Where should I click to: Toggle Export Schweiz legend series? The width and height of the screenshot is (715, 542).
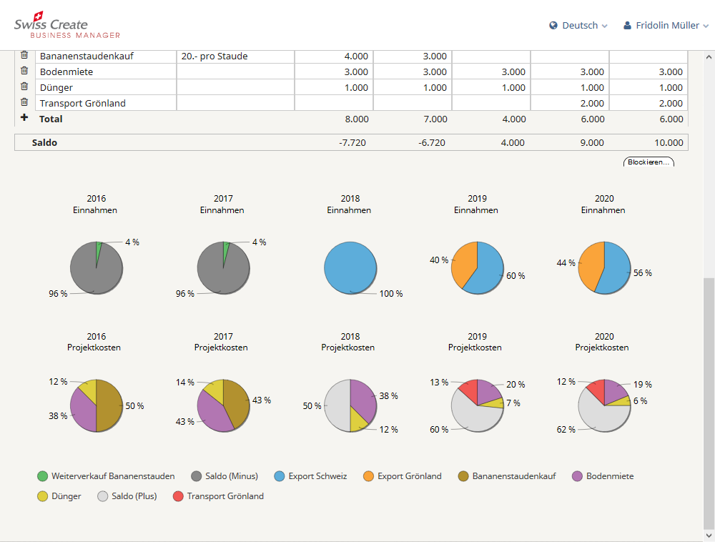(x=317, y=476)
